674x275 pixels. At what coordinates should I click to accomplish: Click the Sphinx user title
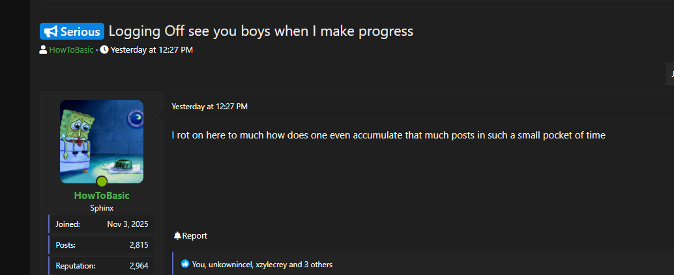[x=102, y=208]
